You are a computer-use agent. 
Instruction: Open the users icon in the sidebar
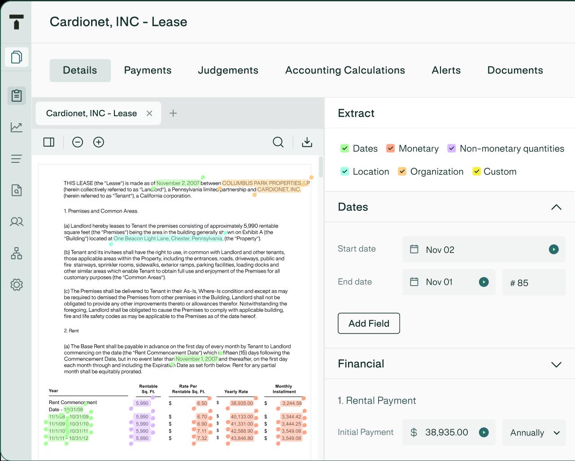tap(17, 222)
